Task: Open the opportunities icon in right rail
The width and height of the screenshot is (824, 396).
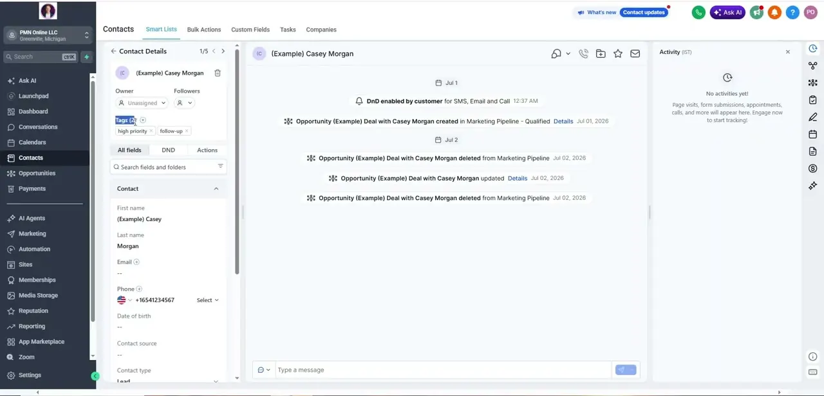Action: 813,83
